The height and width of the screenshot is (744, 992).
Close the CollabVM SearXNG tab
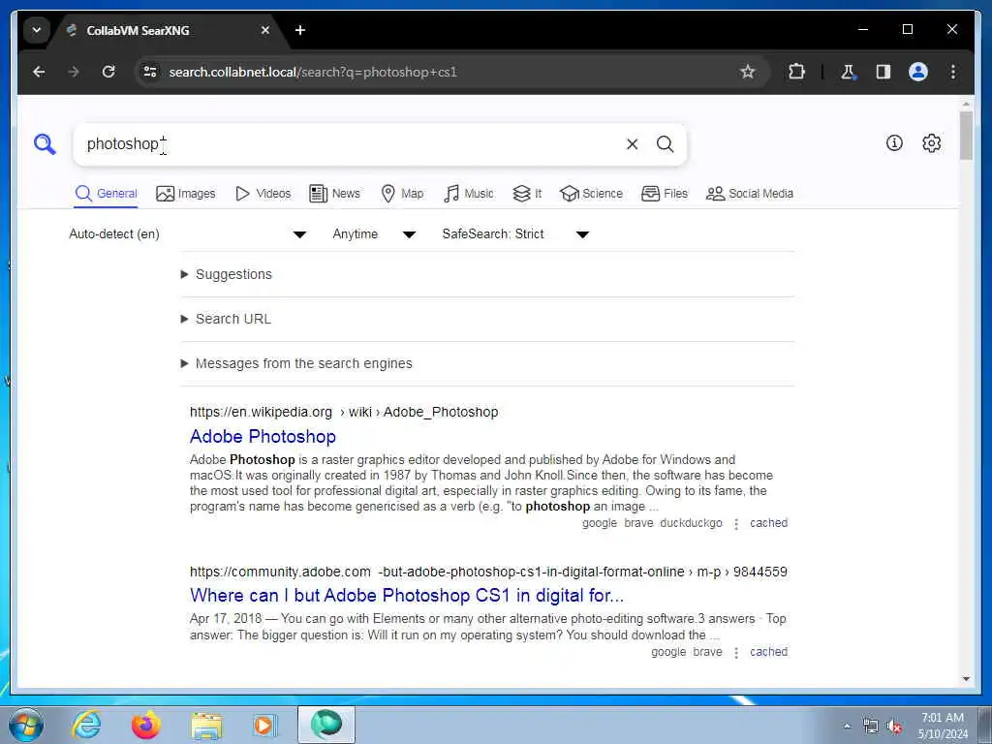tap(265, 30)
